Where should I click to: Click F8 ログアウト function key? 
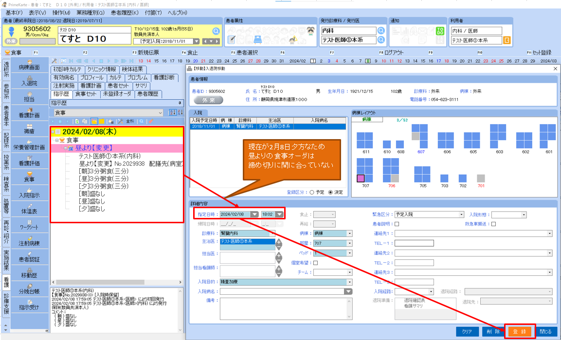pos(391,53)
